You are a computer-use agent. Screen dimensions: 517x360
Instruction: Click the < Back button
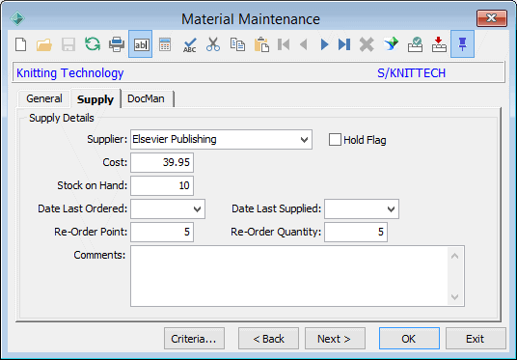[269, 339]
